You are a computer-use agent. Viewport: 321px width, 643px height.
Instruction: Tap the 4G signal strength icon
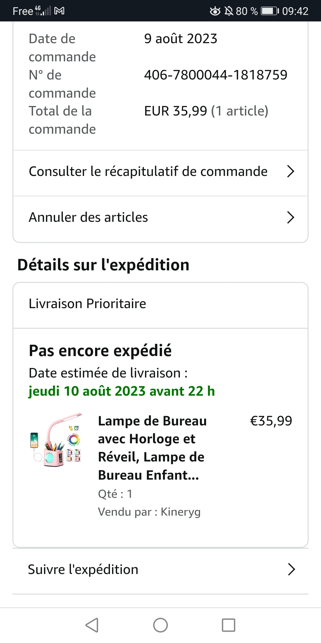[43, 10]
